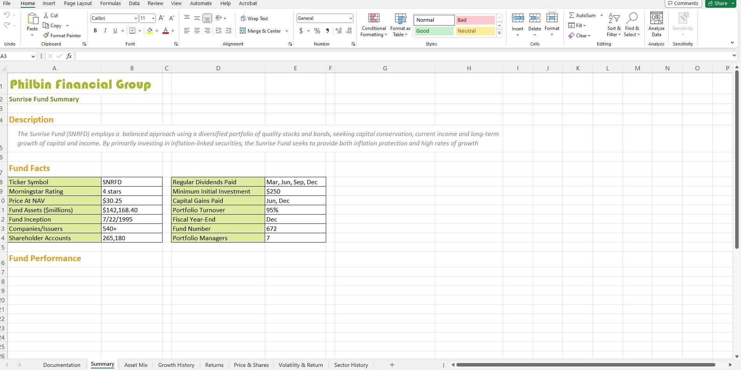Apply Percent Style format

point(317,31)
